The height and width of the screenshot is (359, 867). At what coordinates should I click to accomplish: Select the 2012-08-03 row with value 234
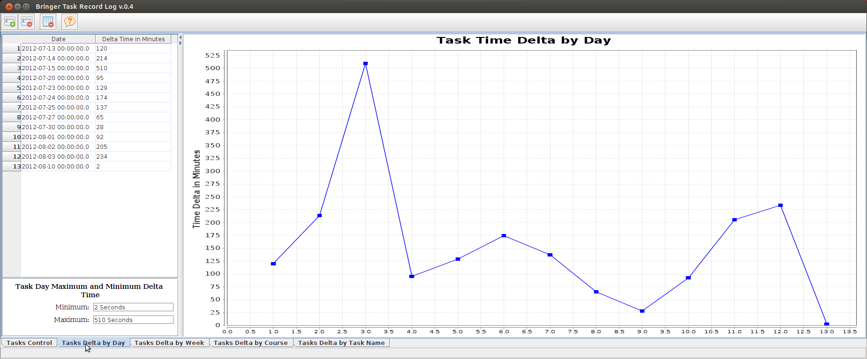[87, 156]
